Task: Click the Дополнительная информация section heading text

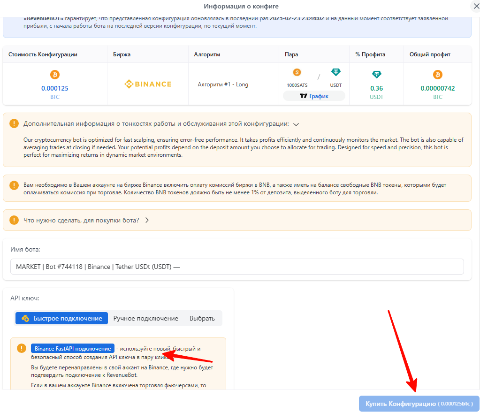Action: [156, 124]
